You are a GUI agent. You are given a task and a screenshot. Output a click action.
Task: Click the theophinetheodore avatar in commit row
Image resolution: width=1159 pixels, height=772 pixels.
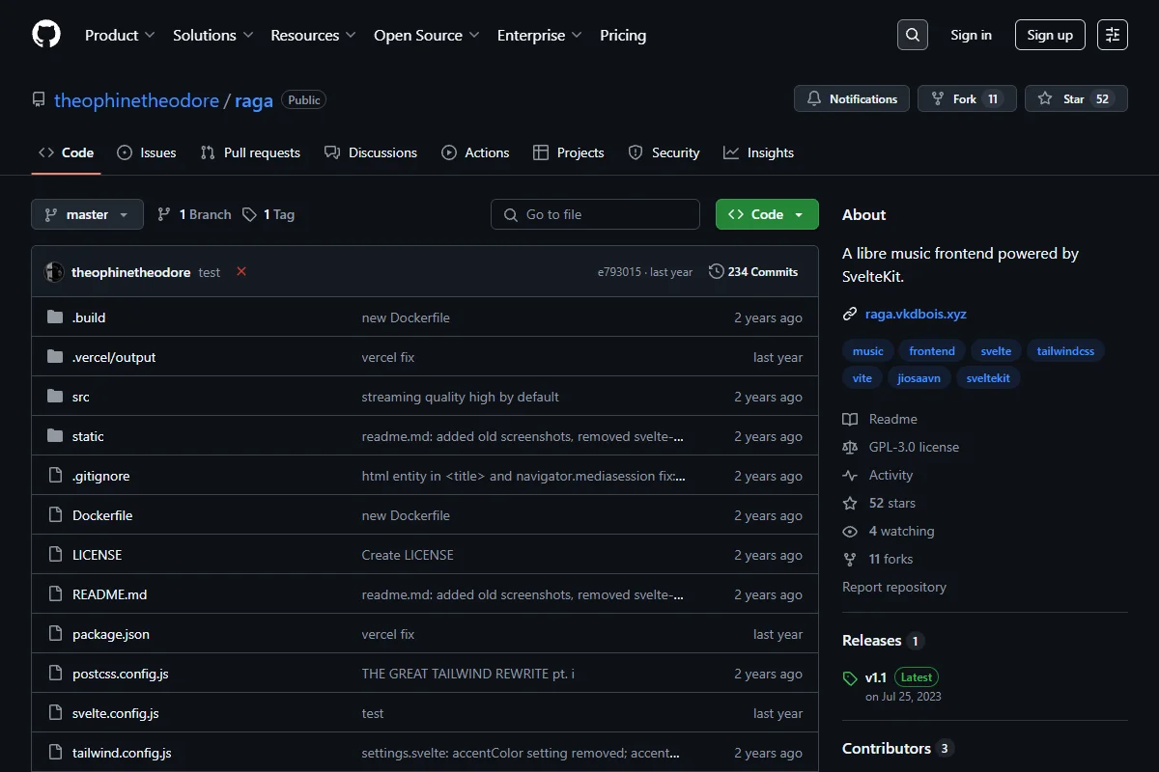(x=54, y=272)
